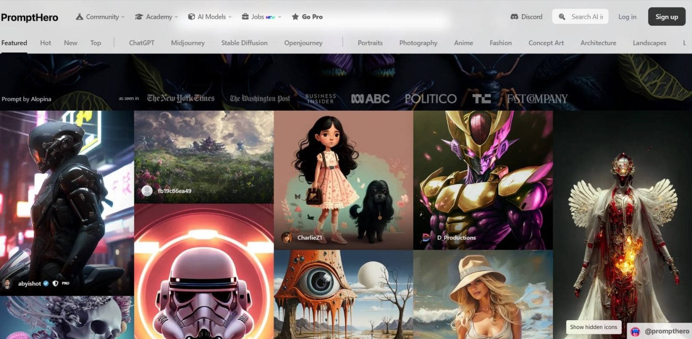Open the Anime category tab

[x=463, y=43]
